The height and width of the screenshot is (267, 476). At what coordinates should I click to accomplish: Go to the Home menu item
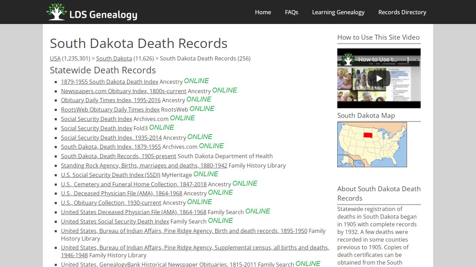[263, 12]
